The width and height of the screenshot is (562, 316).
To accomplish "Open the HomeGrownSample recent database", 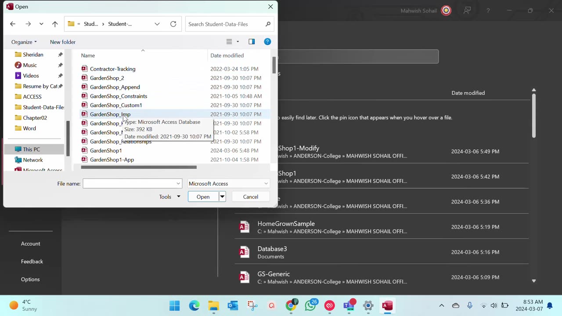I will pyautogui.click(x=382, y=227).
